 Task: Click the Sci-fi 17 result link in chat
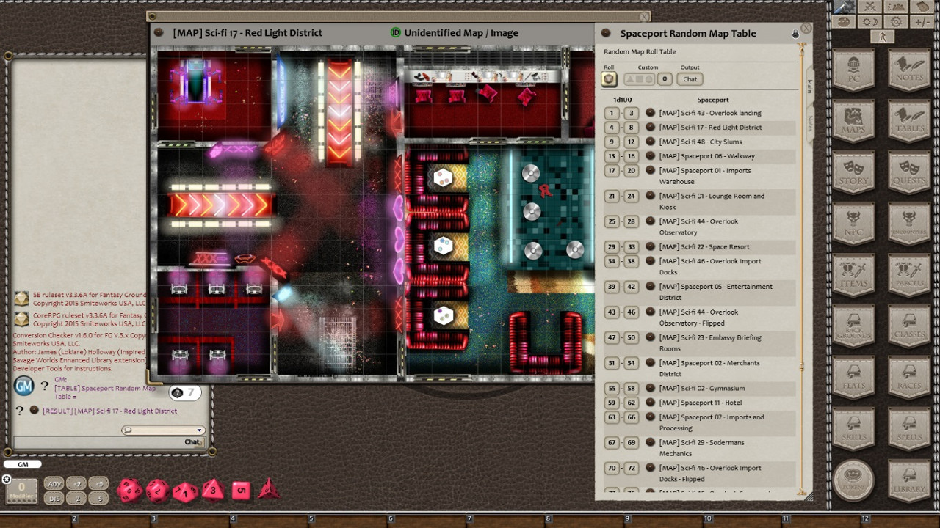110,410
